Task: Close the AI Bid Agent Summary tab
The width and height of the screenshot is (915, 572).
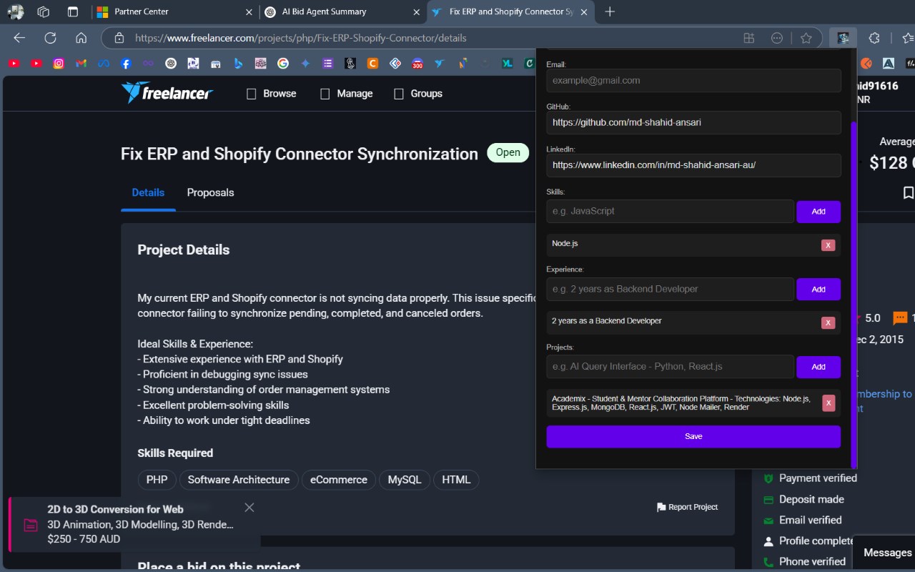Action: [416, 11]
